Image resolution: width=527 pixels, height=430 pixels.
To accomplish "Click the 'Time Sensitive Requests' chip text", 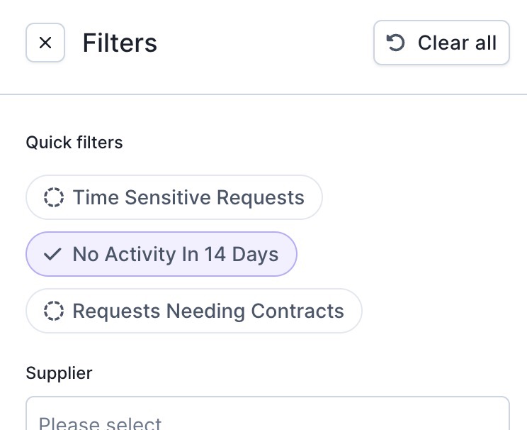I will pyautogui.click(x=188, y=197).
